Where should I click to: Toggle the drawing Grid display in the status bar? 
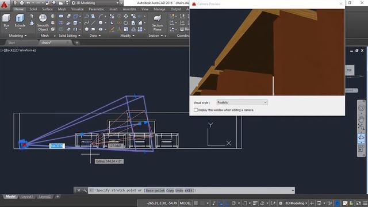tap(196, 203)
